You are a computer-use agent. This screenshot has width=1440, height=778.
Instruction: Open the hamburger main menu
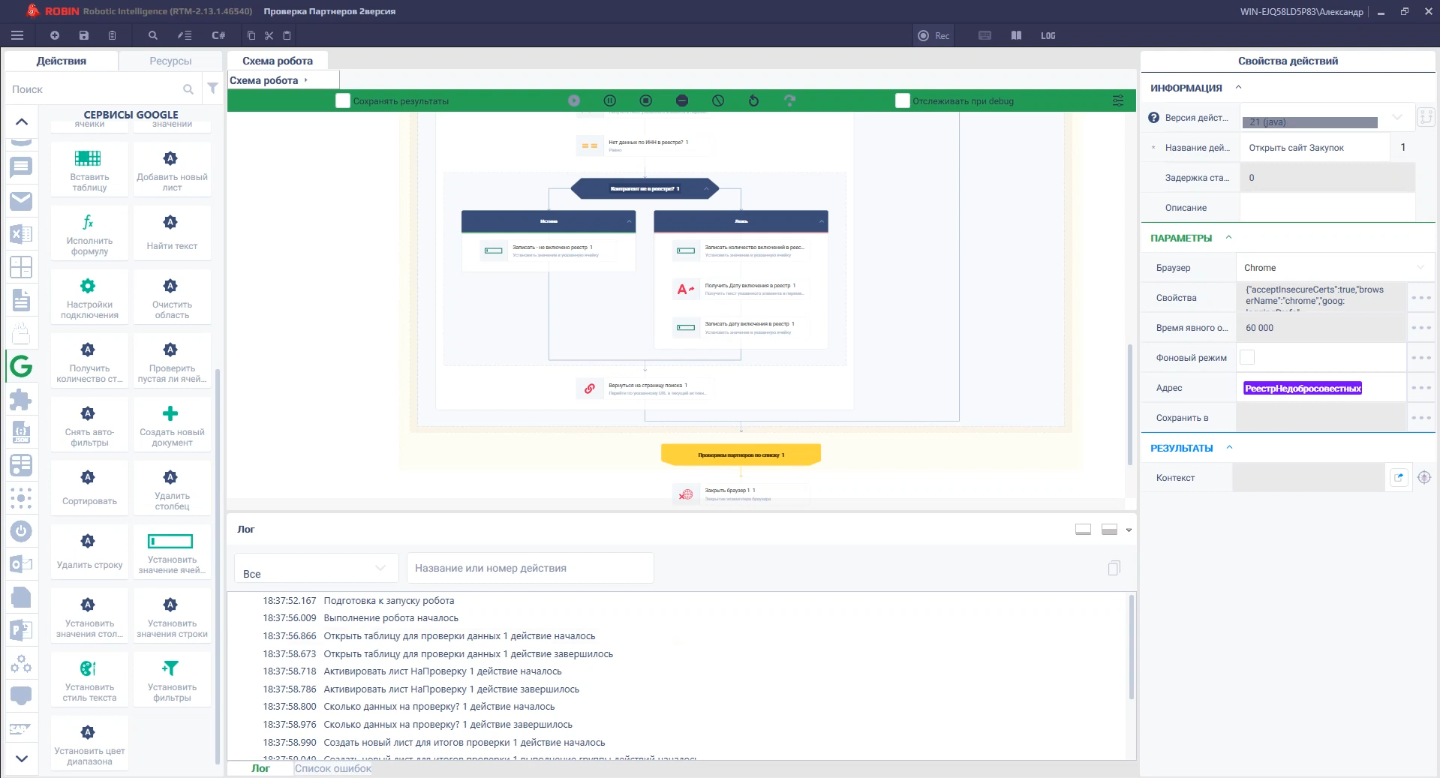point(17,35)
